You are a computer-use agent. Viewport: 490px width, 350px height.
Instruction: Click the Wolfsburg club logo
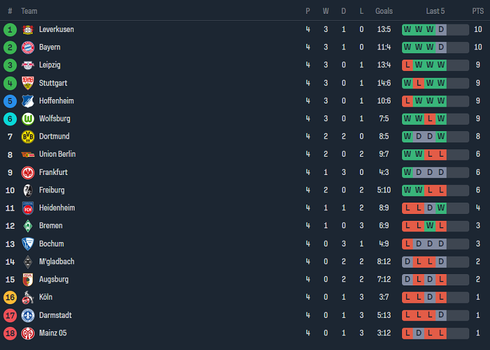[x=28, y=119]
